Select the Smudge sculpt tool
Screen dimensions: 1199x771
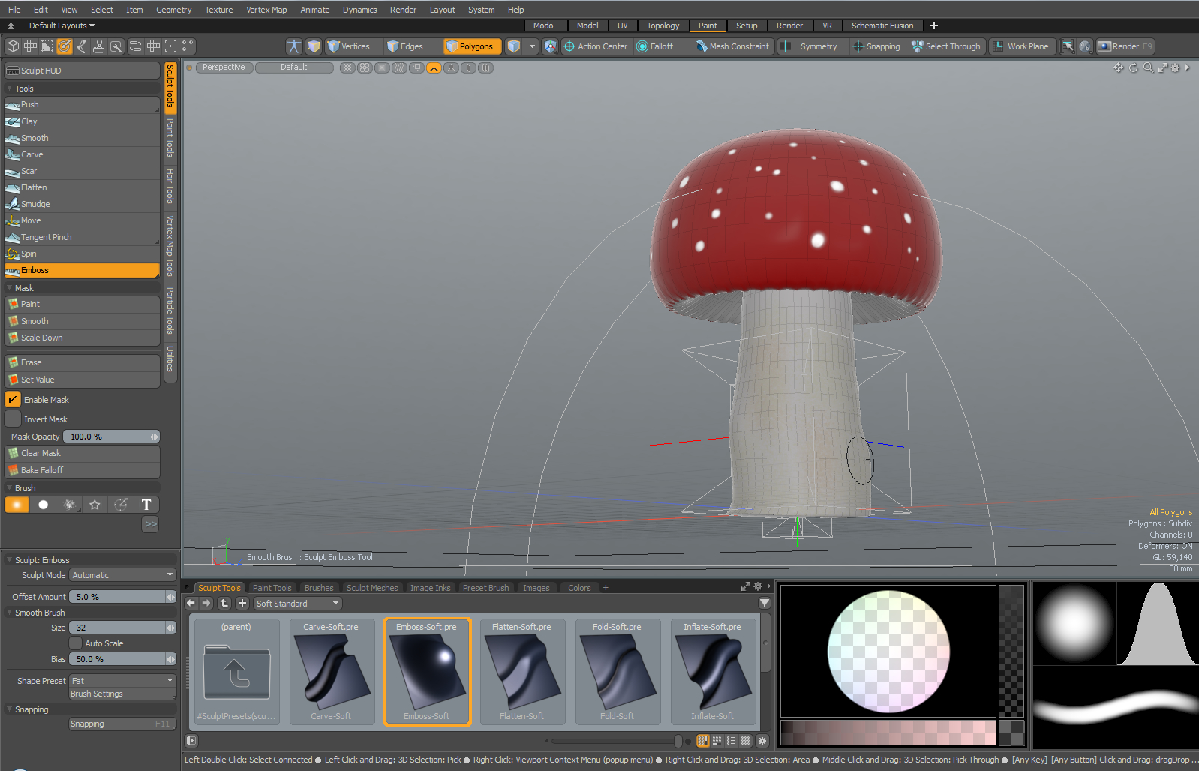pyautogui.click(x=35, y=204)
